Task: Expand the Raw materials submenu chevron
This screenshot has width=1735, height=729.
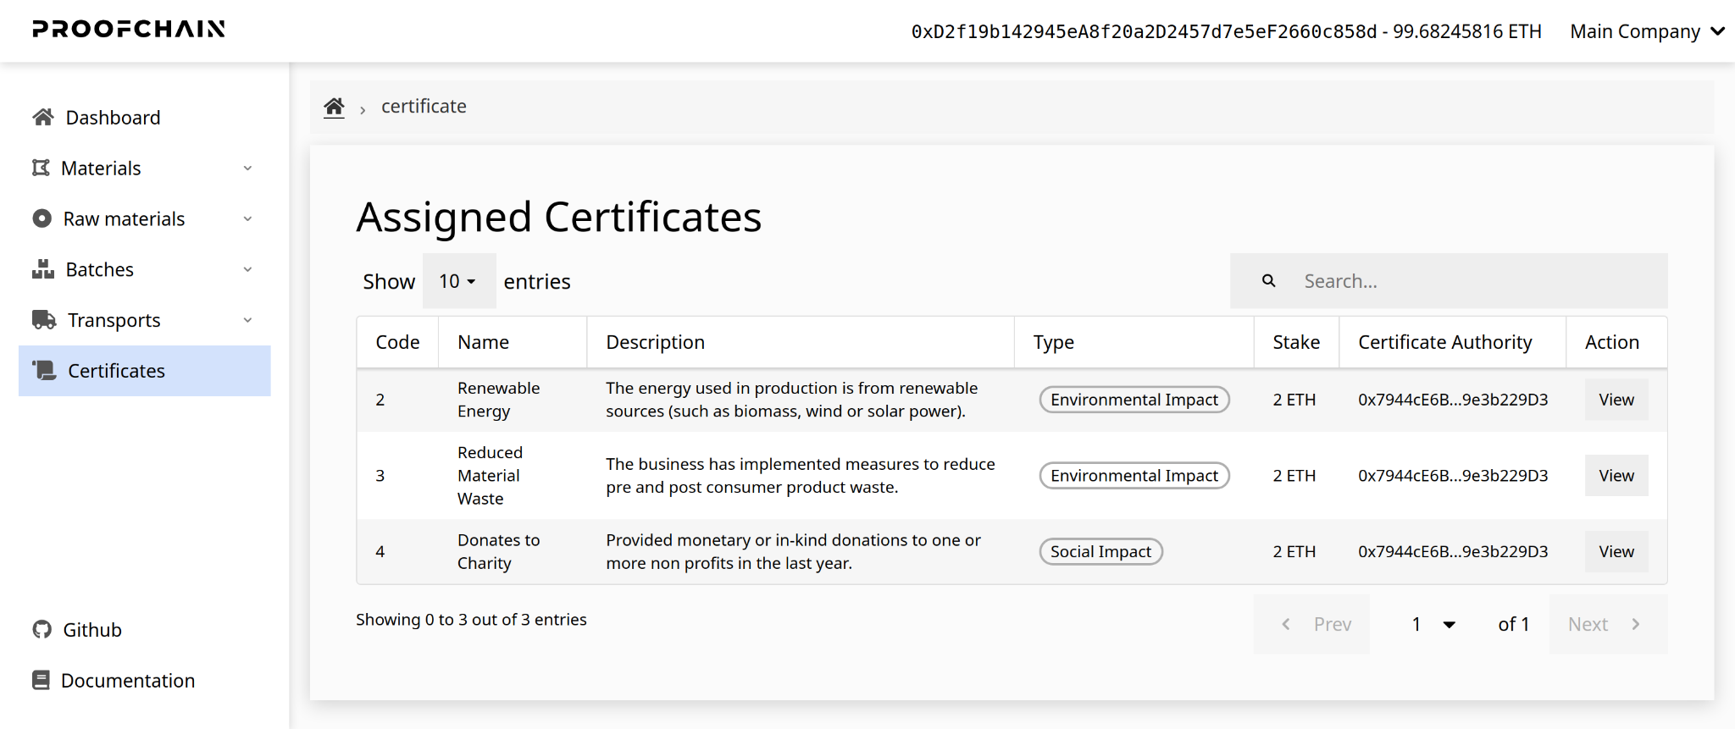Action: [x=247, y=219]
